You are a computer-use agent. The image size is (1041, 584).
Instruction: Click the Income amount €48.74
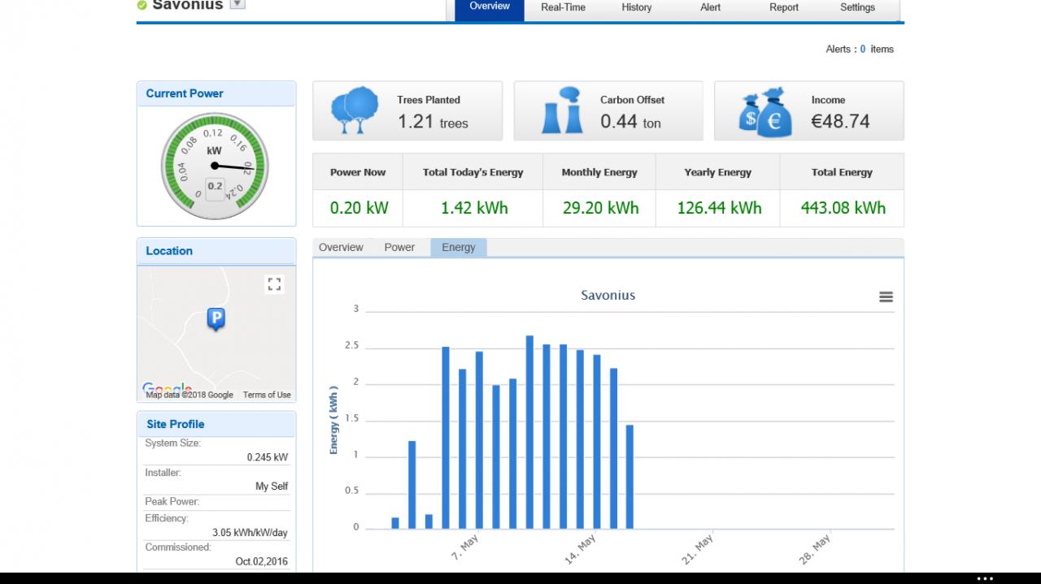click(840, 122)
